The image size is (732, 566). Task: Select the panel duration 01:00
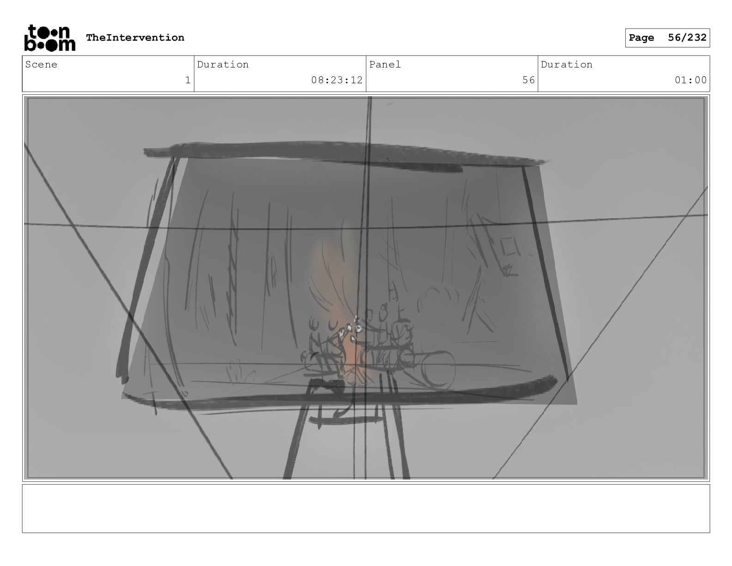point(691,80)
